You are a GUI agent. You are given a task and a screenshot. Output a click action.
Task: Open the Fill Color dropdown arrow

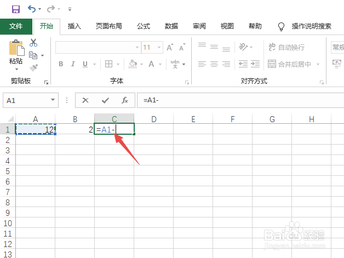coord(141,64)
